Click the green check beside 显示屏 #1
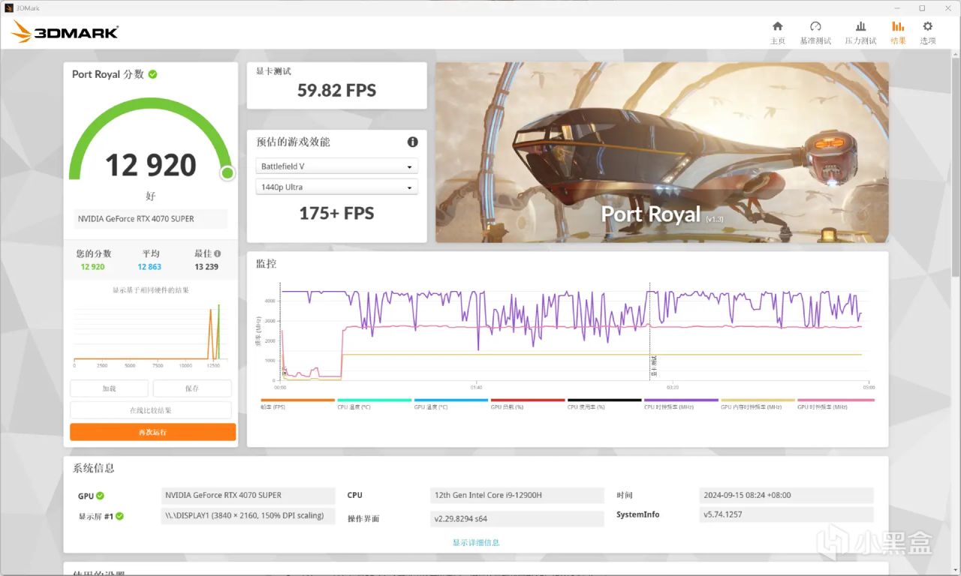961x576 pixels. click(119, 516)
